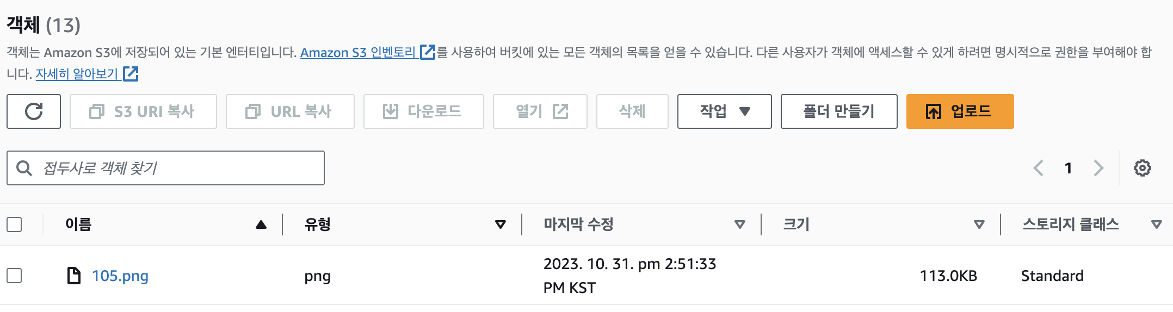Screen dimensions: 1173x312
Task: Check the checkbox for 105.png
Action: click(14, 276)
